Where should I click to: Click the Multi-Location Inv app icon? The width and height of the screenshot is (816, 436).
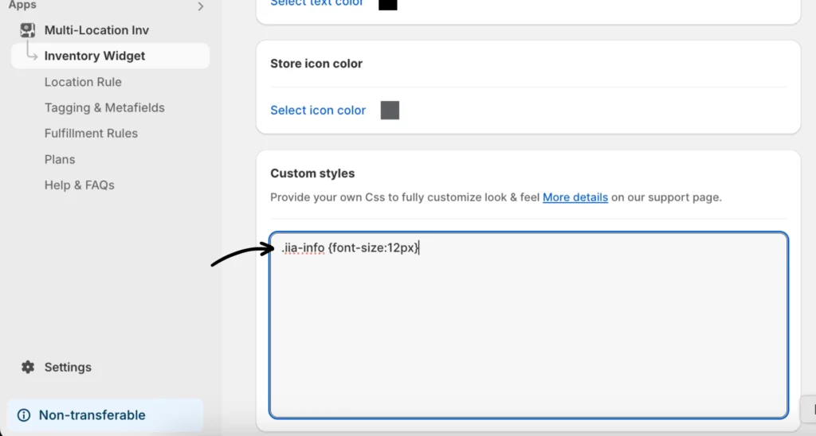tap(28, 30)
